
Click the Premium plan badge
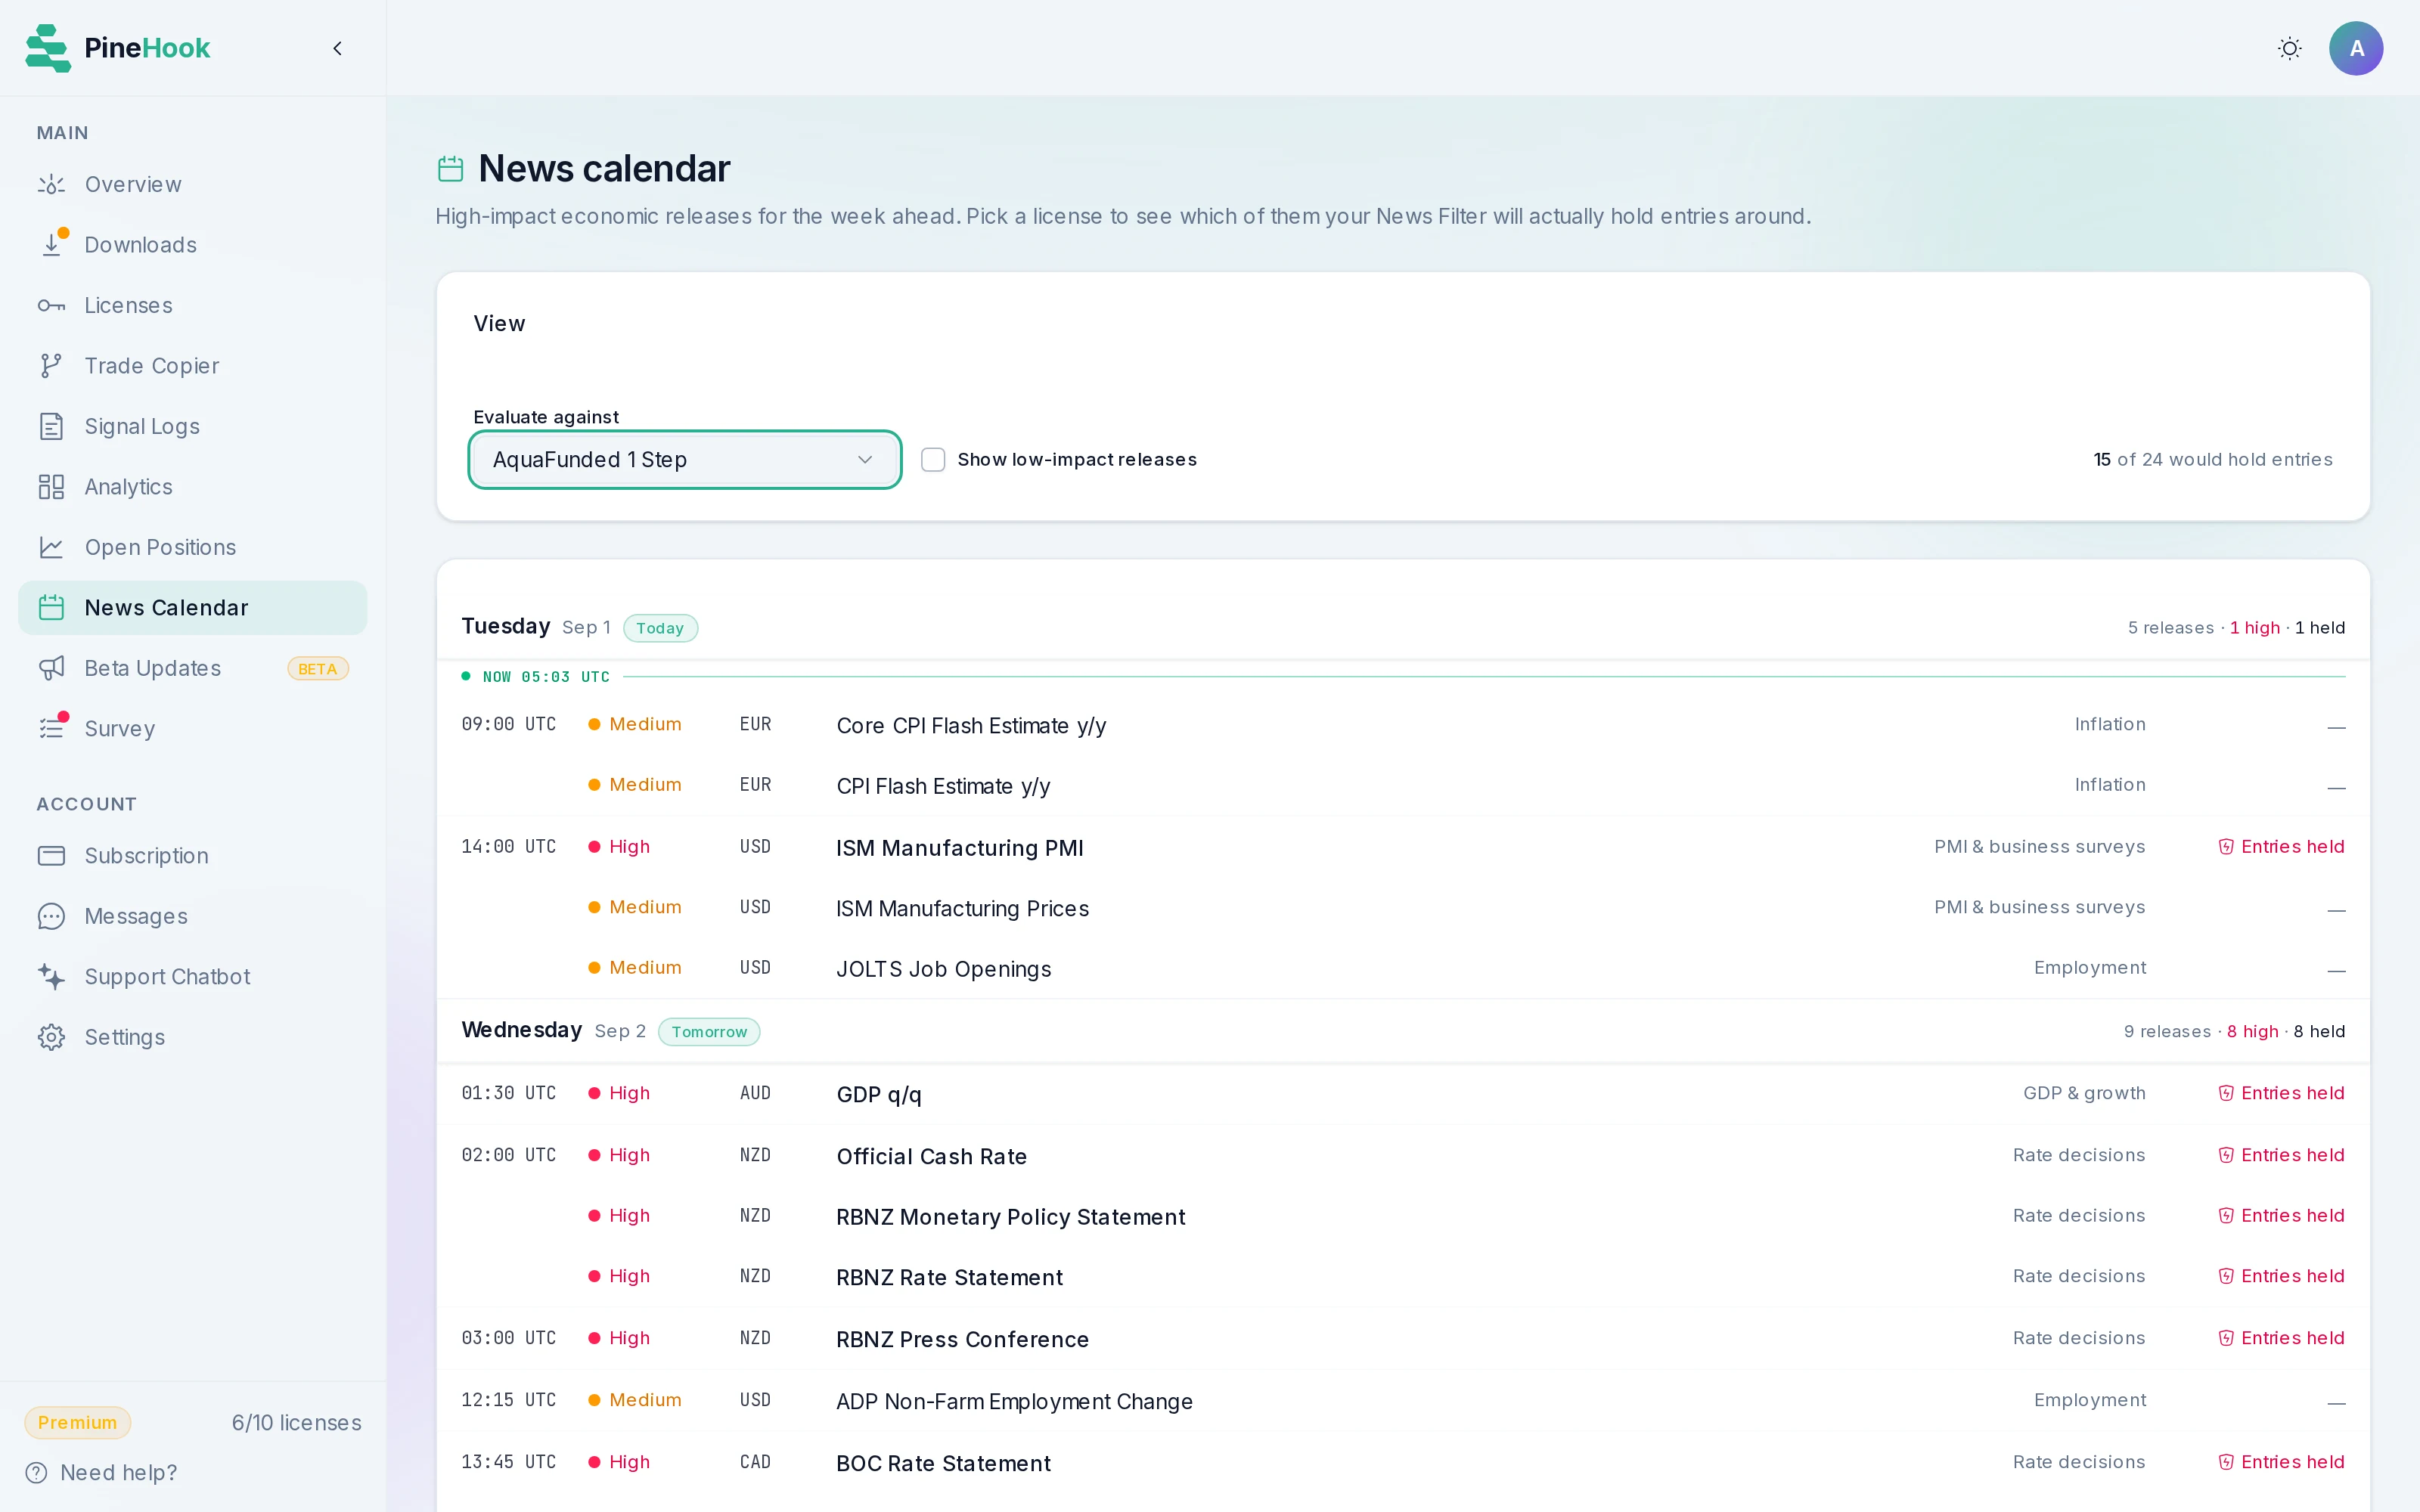[x=77, y=1423]
